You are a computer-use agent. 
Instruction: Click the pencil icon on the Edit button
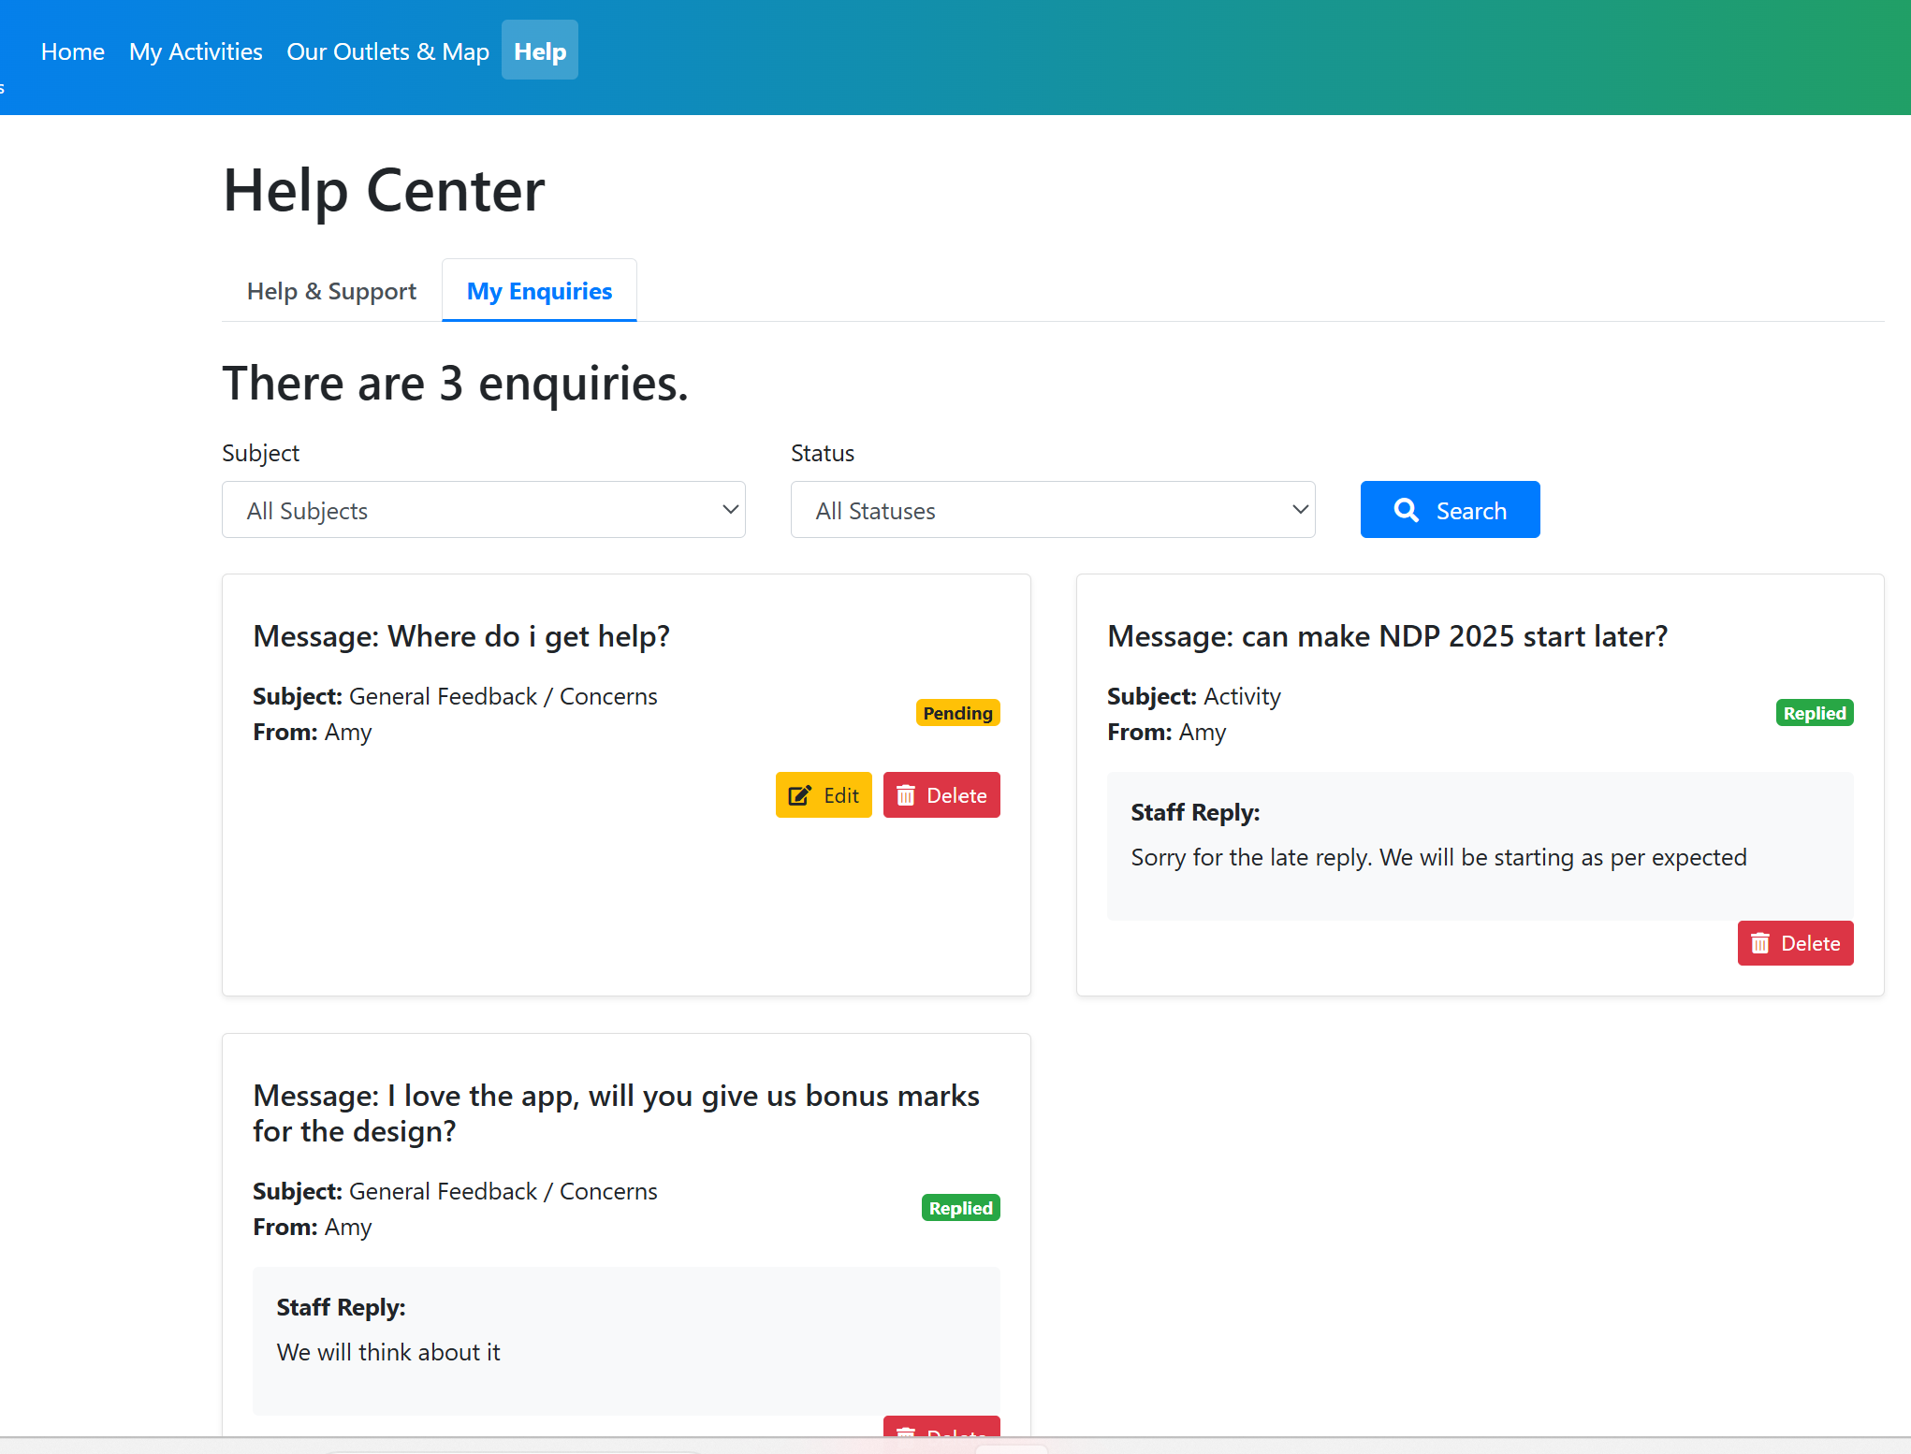[799, 795]
